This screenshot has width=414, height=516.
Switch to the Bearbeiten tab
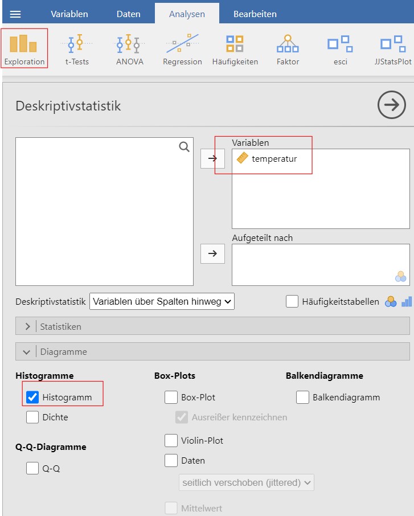(255, 14)
